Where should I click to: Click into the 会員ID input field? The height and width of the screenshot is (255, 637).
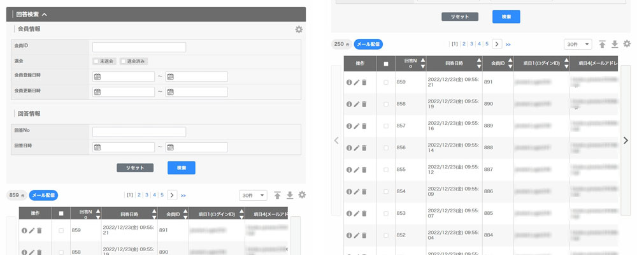click(x=139, y=47)
